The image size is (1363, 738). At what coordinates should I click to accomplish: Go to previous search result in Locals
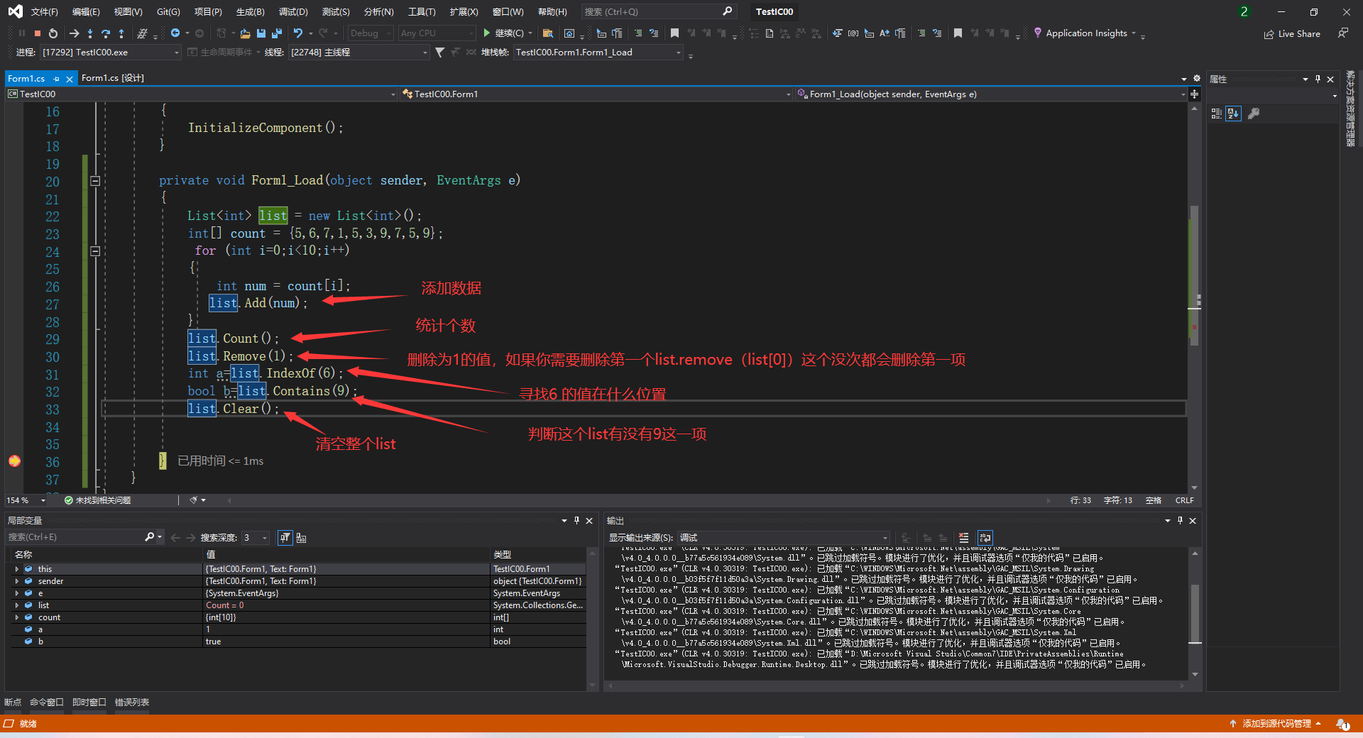pyautogui.click(x=175, y=538)
